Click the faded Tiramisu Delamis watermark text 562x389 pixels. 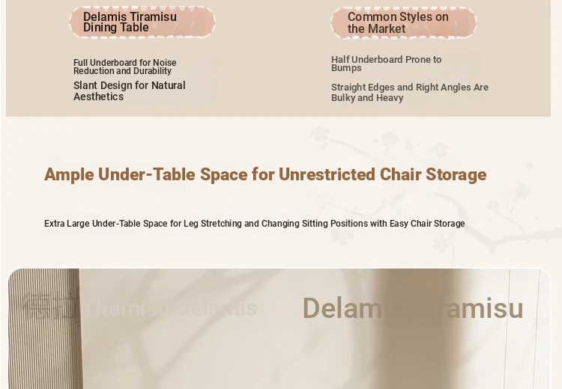click(170, 308)
